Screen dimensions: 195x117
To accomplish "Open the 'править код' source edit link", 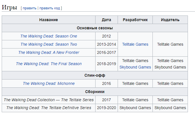I will 50,8.
